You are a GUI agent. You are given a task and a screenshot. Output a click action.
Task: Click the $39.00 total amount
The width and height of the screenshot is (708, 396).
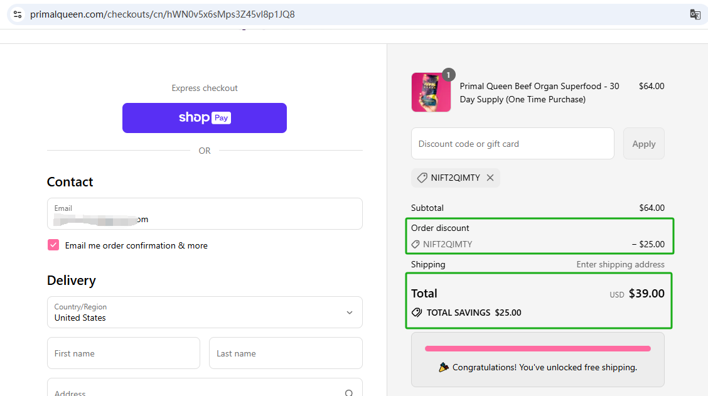[x=646, y=294]
